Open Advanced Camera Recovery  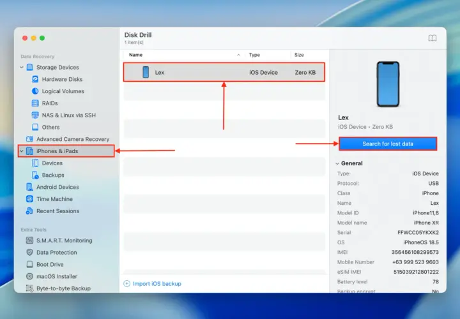tap(73, 139)
